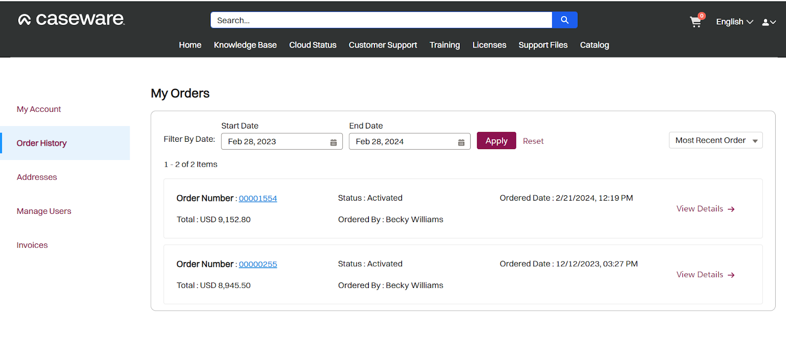View Details of order 00001554
The width and height of the screenshot is (786, 337).
[705, 209]
